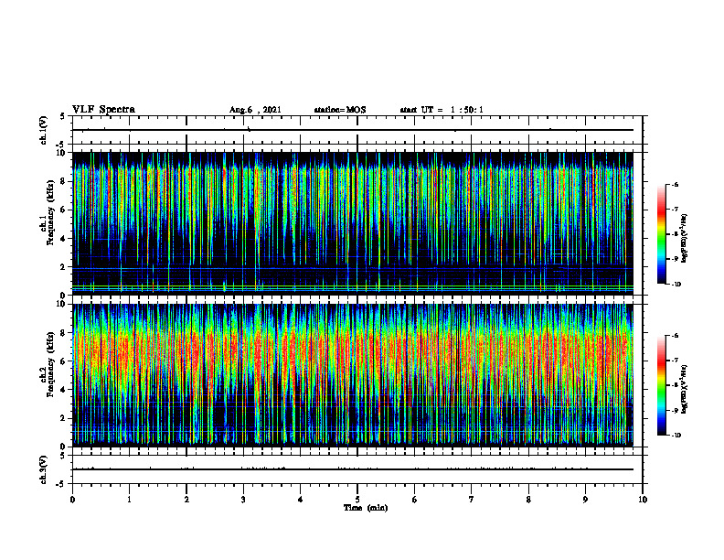The height and width of the screenshot is (560, 724).
Task: Click the "2" kHz tick on ch.1 frequency axis
Action: point(64,266)
